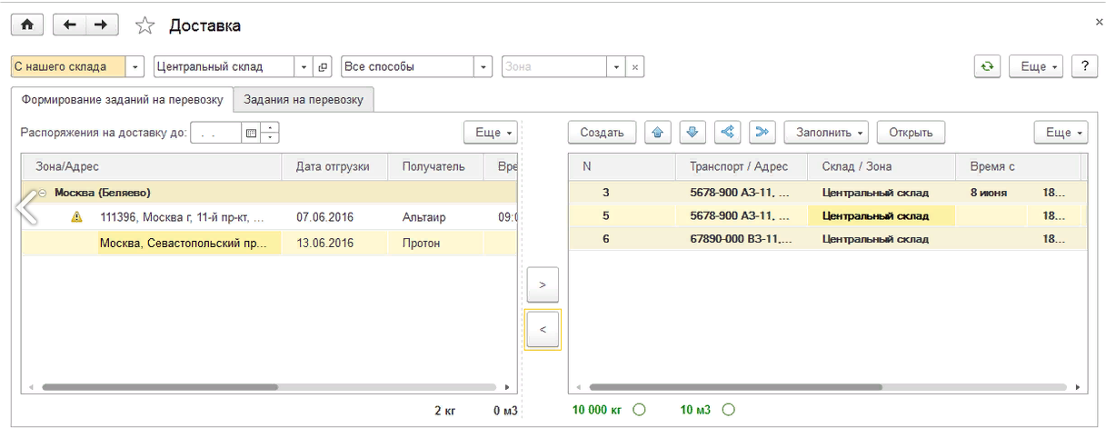Move the task up with the up arrow
This screenshot has width=1106, height=428.
coord(658,133)
